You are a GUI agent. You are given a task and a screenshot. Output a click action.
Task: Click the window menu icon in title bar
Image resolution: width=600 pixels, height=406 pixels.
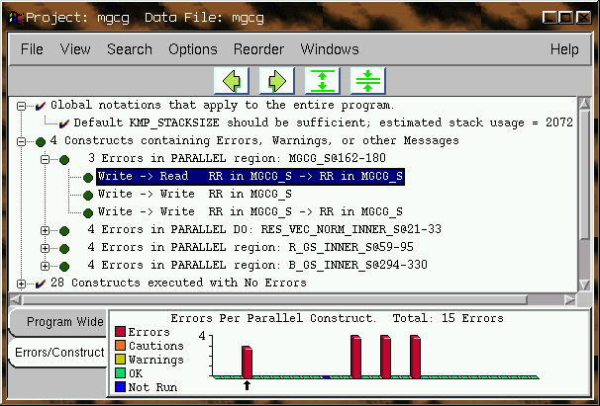(13, 18)
